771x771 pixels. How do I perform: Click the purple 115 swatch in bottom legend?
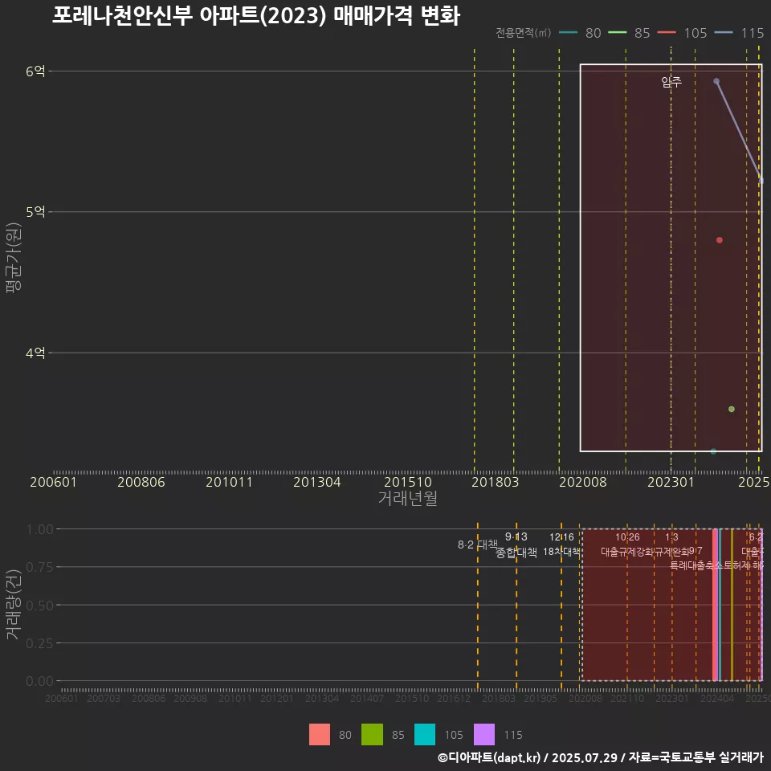[x=483, y=734]
